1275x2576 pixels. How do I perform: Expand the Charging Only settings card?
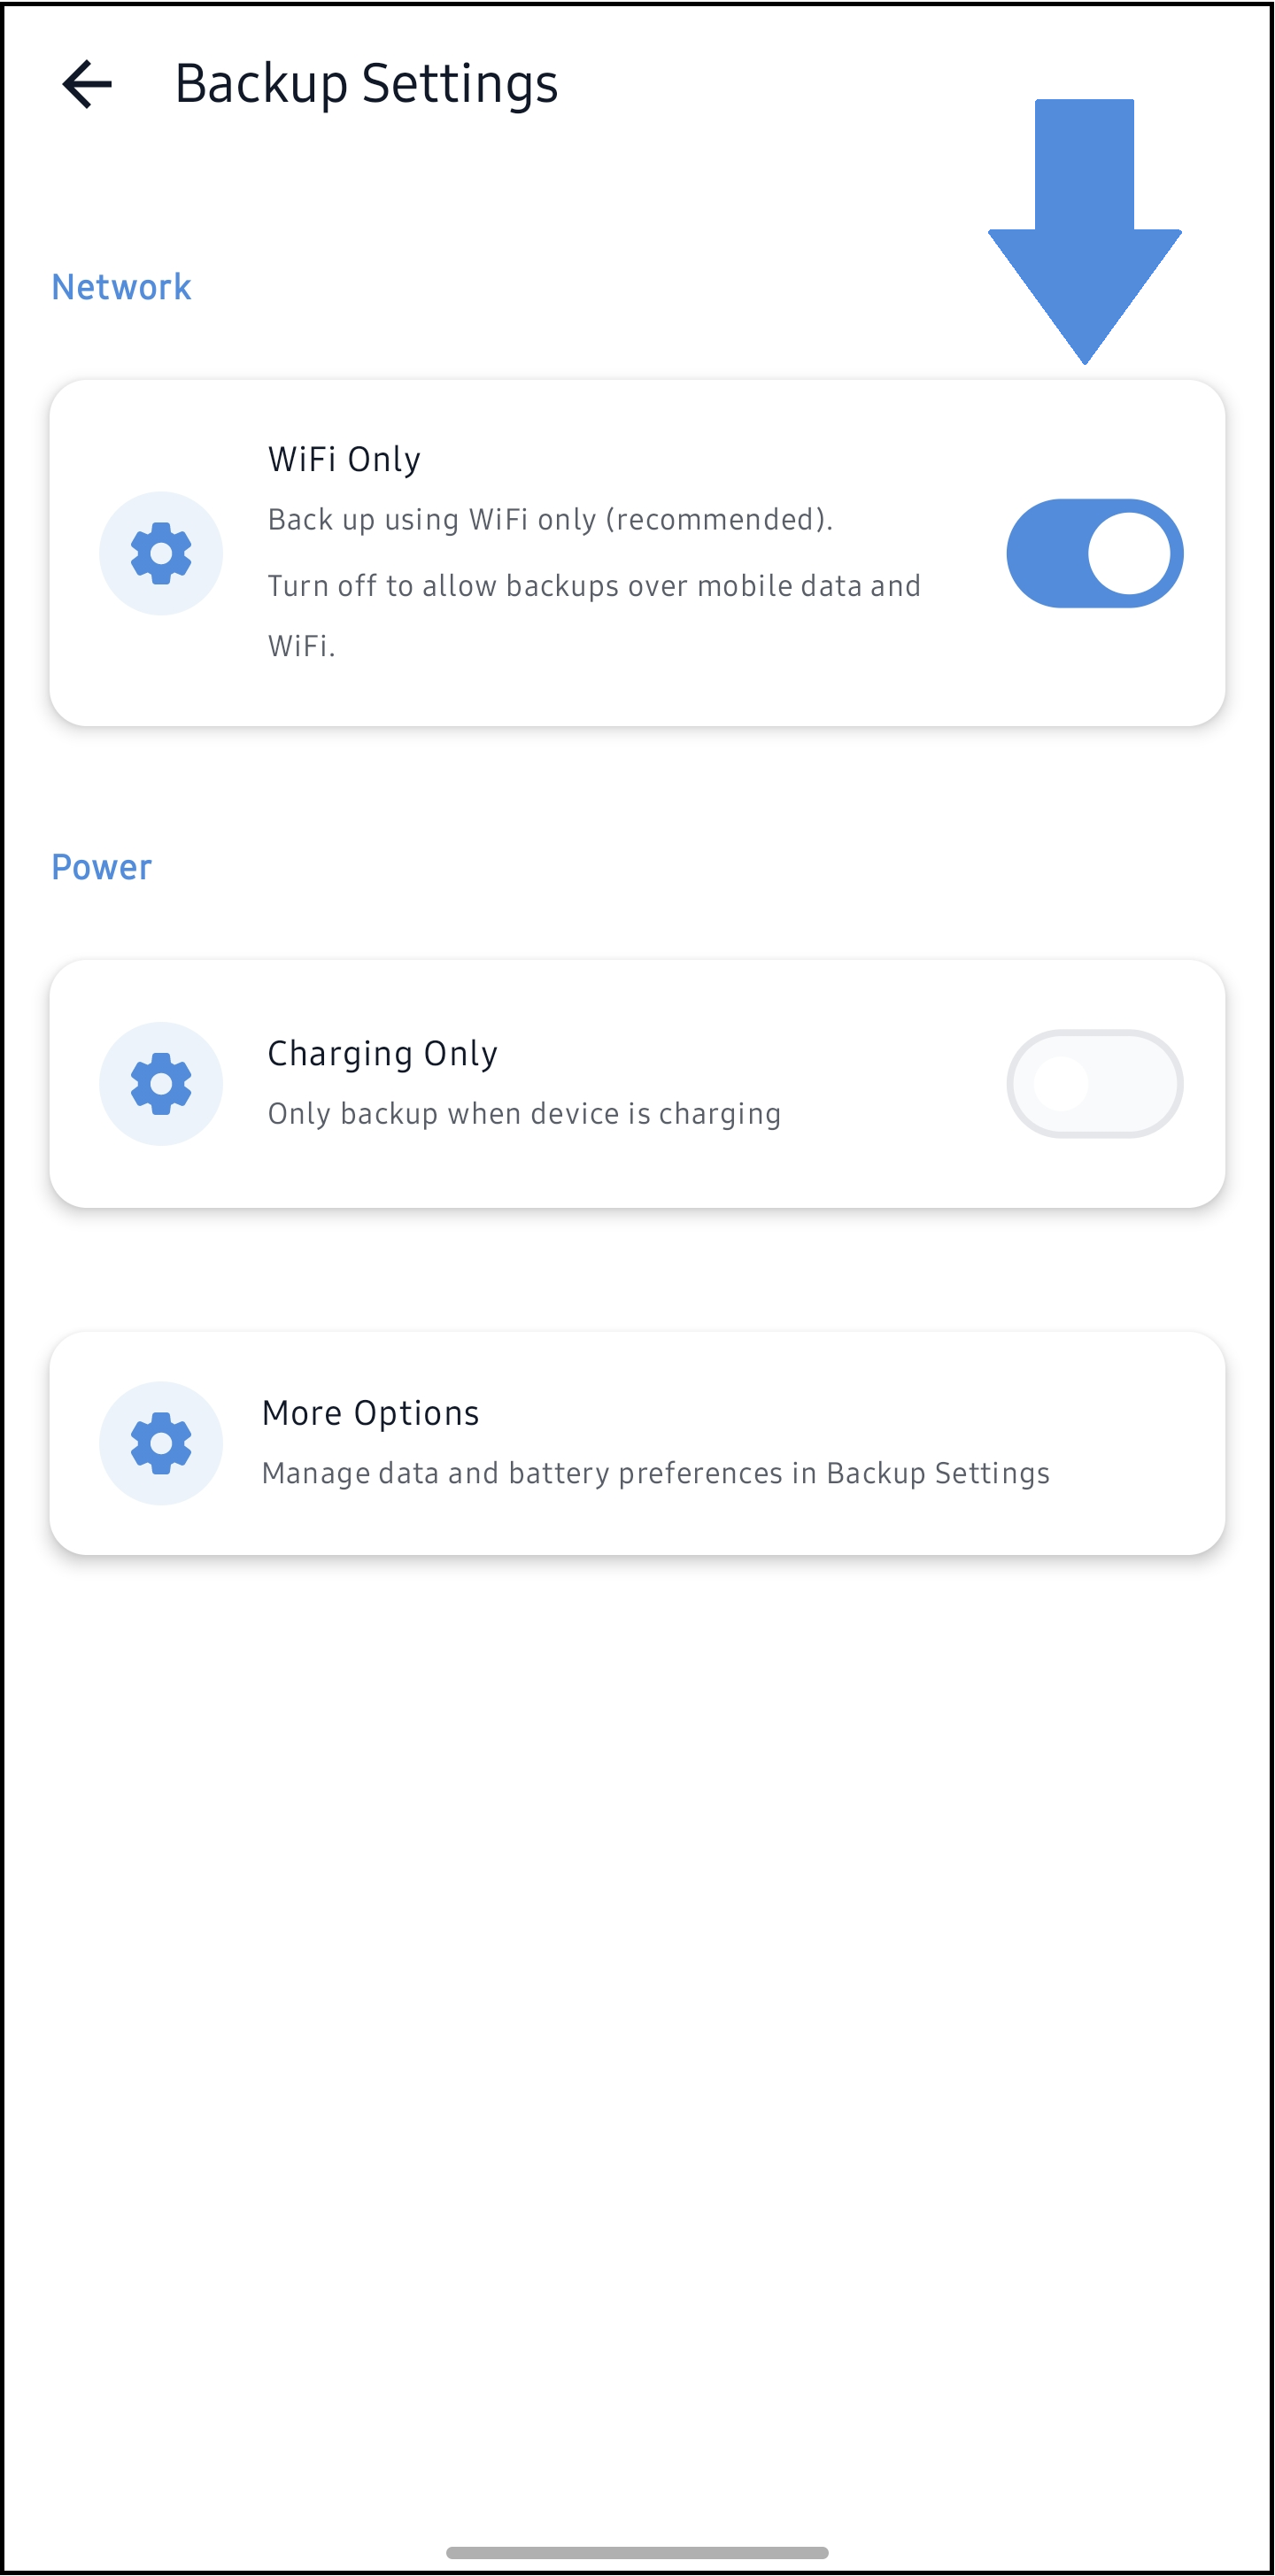click(637, 1082)
